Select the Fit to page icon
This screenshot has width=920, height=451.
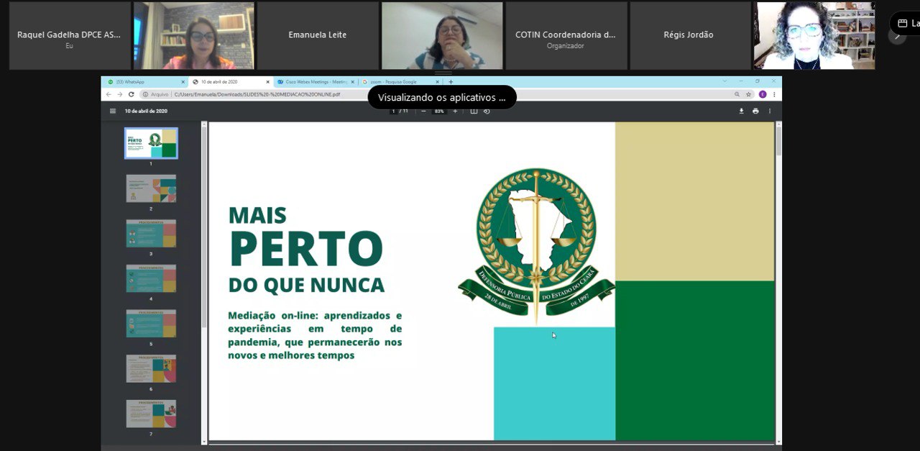pyautogui.click(x=474, y=110)
